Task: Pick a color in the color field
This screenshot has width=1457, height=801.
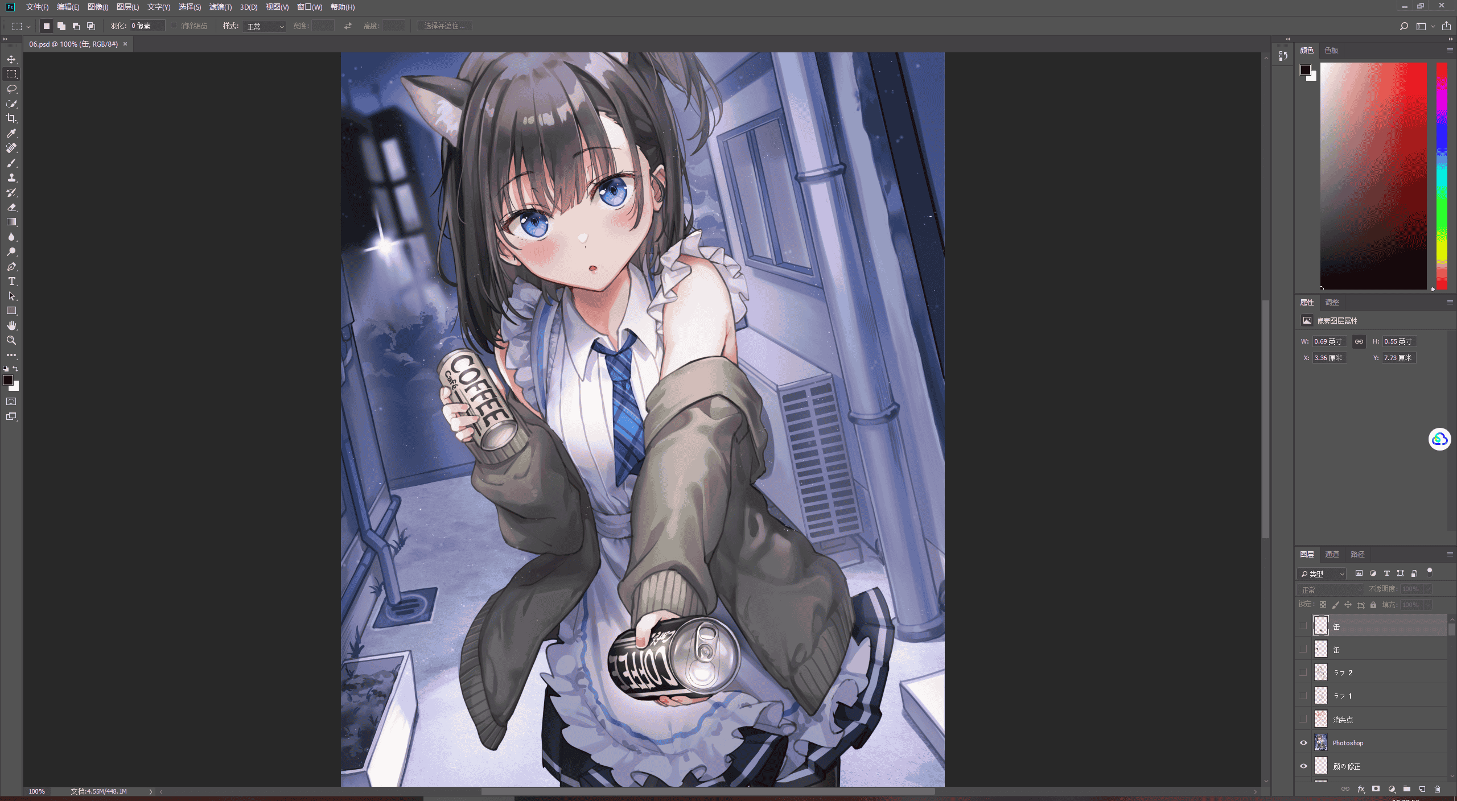Action: (1373, 176)
